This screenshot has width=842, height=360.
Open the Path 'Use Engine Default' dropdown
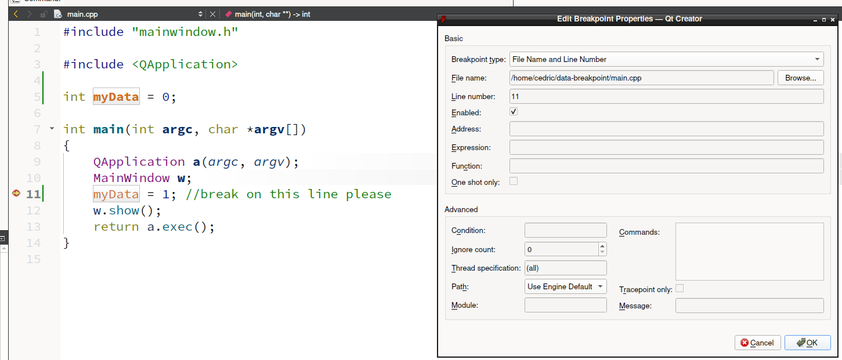pos(565,286)
